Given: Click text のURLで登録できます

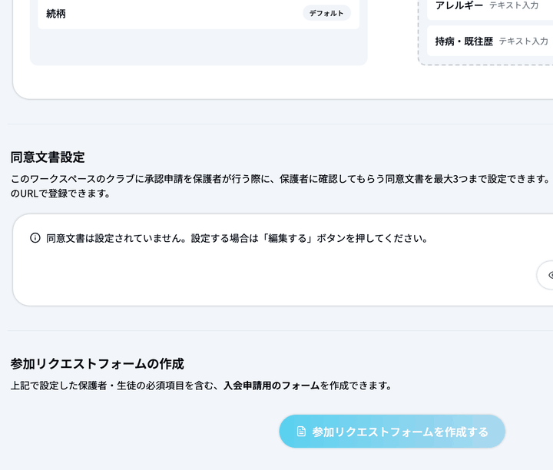Looking at the screenshot, I should tap(61, 194).
